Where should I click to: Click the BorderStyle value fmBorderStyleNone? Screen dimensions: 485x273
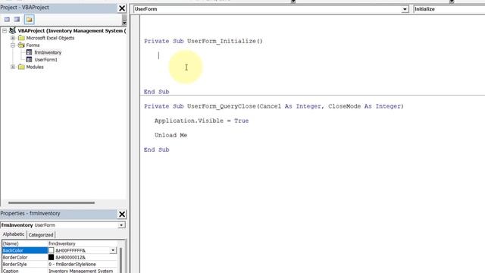pos(72,265)
